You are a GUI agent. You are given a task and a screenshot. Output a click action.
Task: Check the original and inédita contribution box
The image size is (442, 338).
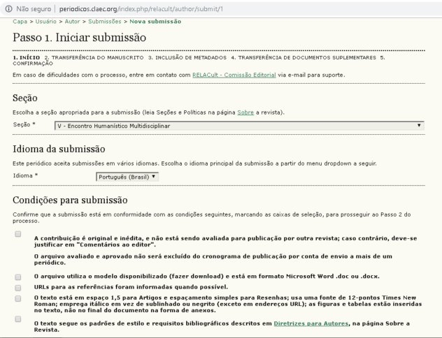(x=17, y=235)
